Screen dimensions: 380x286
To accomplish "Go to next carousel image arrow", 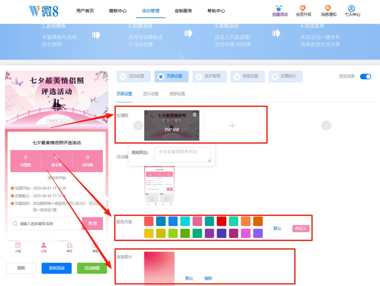I will [x=326, y=125].
